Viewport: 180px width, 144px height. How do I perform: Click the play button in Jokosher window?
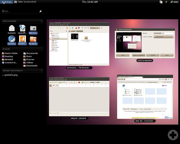tap(72, 82)
